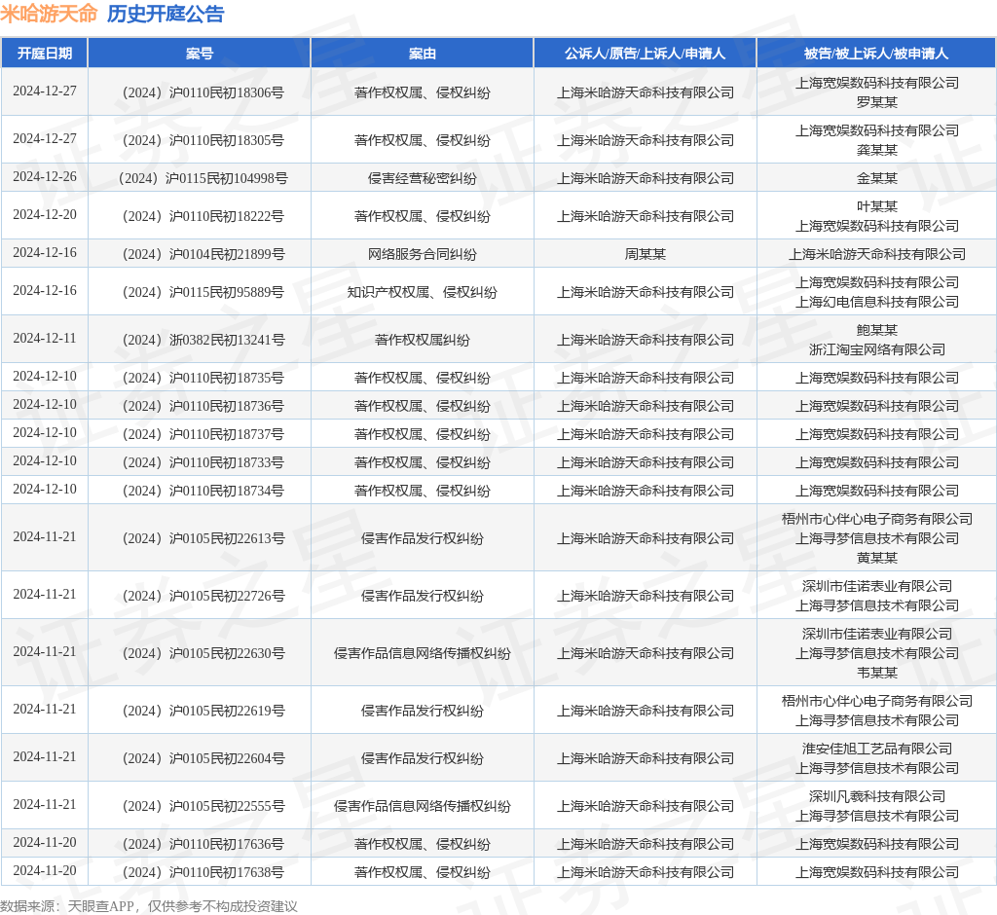Screen dimensions: 997x915
Task: Select case number (2024)沪0110民初17636号
Action: [x=203, y=844]
